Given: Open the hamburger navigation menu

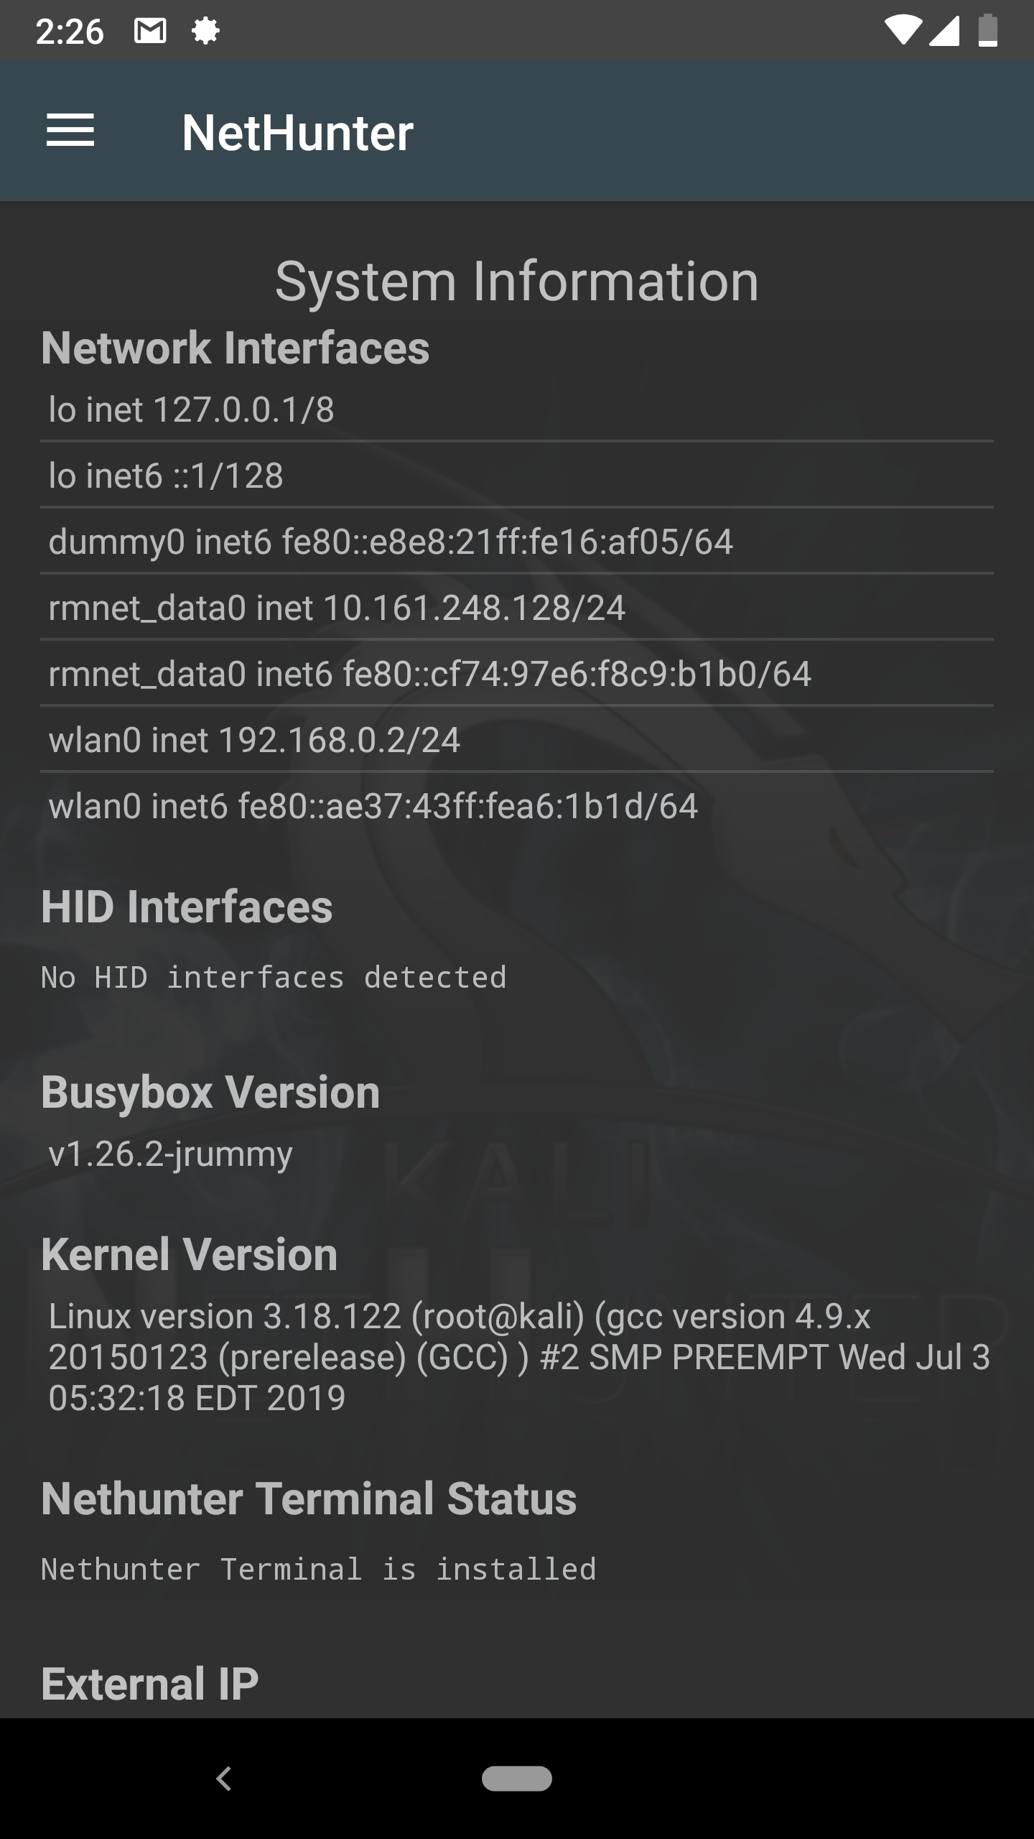Looking at the screenshot, I should click(x=70, y=131).
